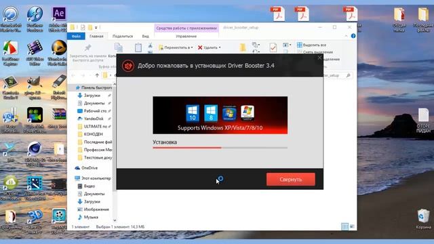The image size is (434, 244).
Task: Click "1 элемент" in Explorer status bar
Action: point(81,227)
